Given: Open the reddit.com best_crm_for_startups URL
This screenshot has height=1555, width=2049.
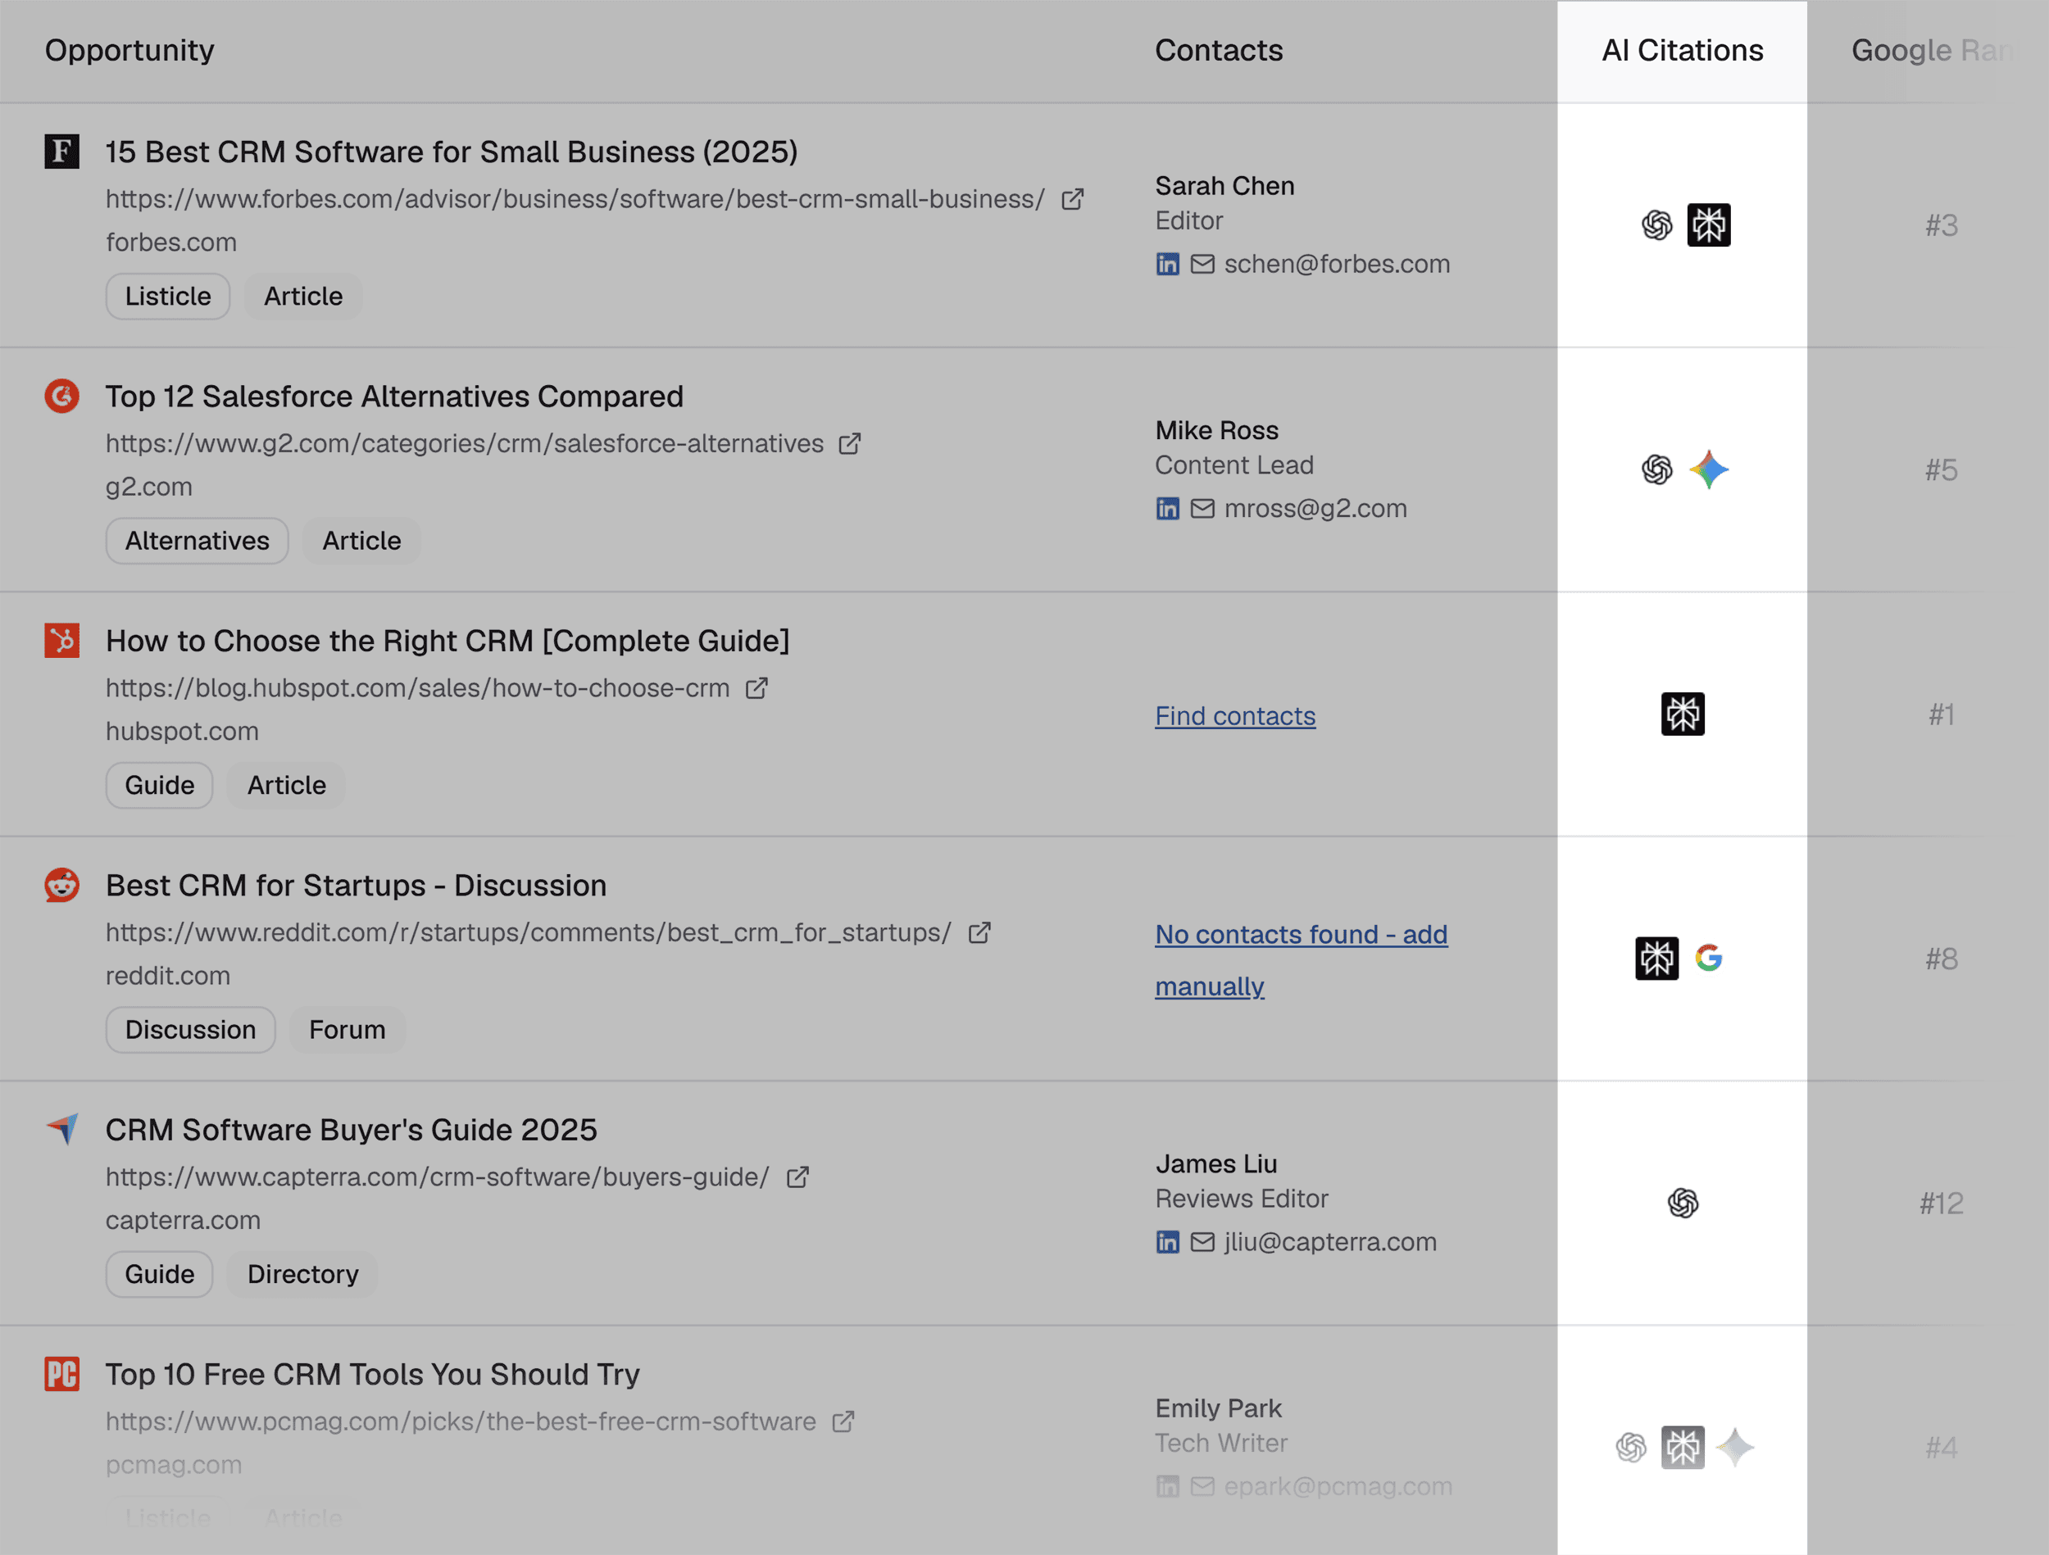Looking at the screenshot, I should (x=529, y=932).
